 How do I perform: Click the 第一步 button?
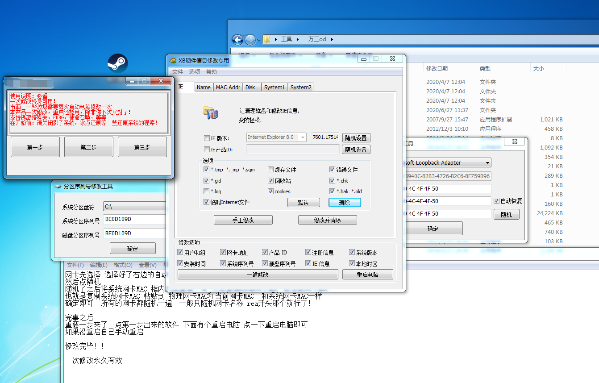click(x=35, y=147)
